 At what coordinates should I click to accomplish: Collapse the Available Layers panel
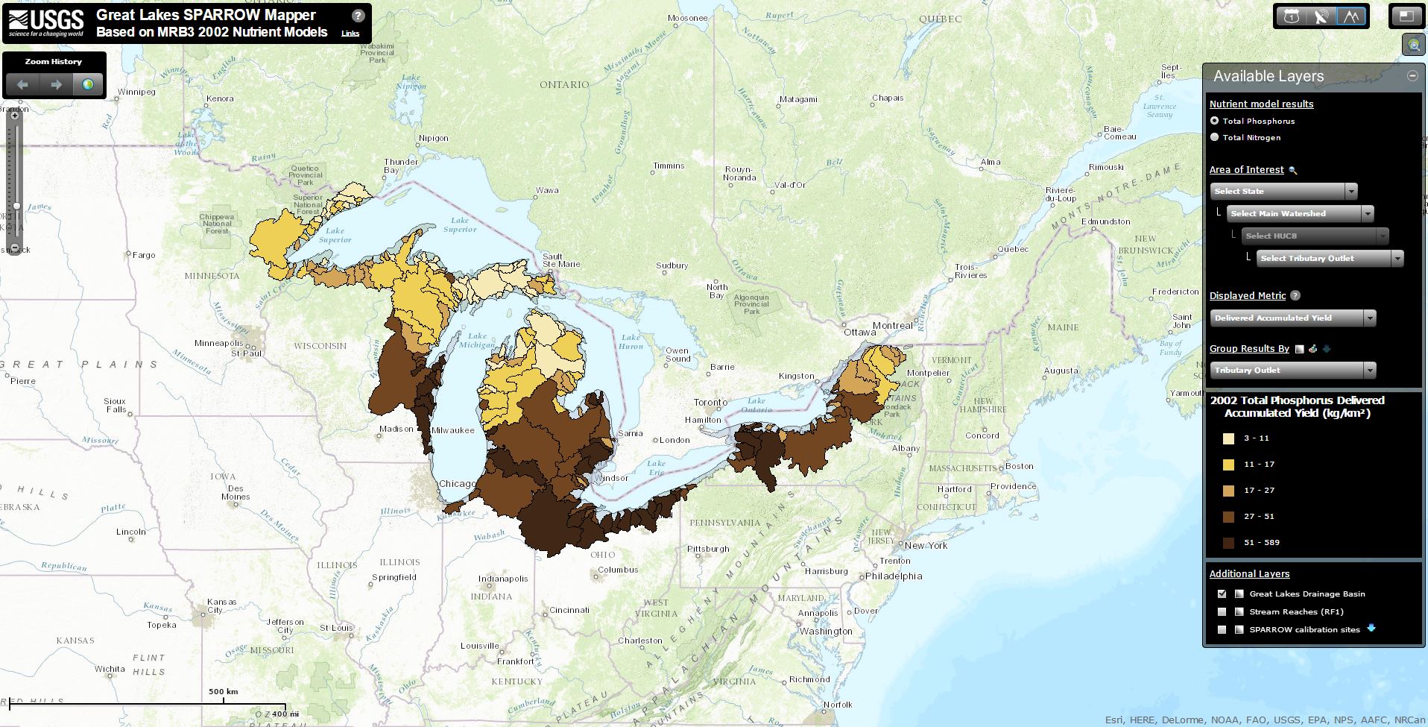(1412, 76)
